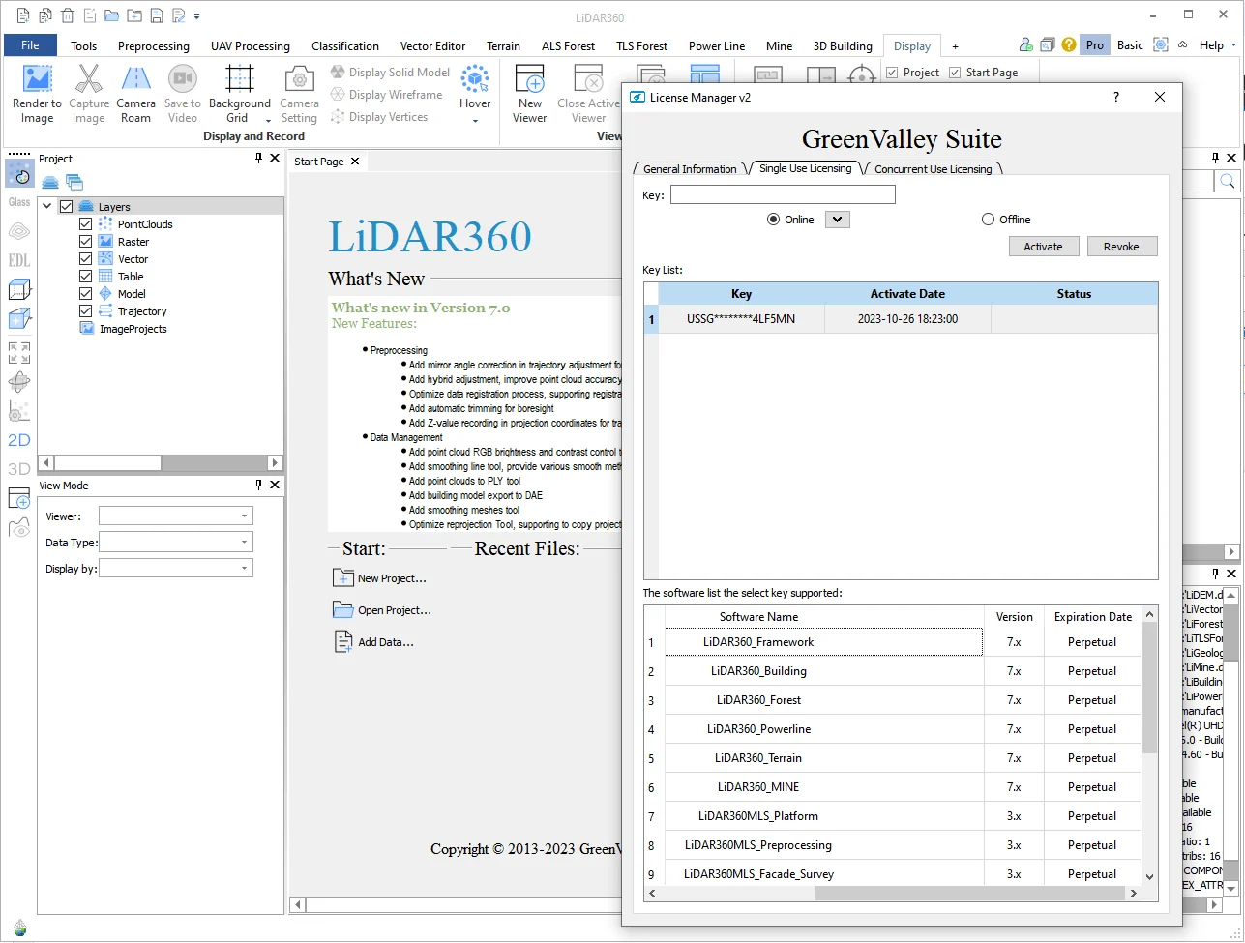Image resolution: width=1245 pixels, height=943 pixels.
Task: Switch to 2D view mode
Action: click(19, 440)
